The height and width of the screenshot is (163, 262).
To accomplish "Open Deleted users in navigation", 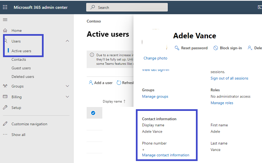I will pyautogui.click(x=23, y=76).
